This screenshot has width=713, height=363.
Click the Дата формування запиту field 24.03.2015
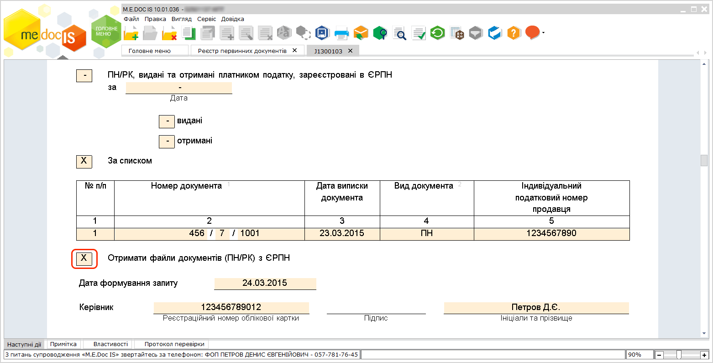[x=265, y=283]
